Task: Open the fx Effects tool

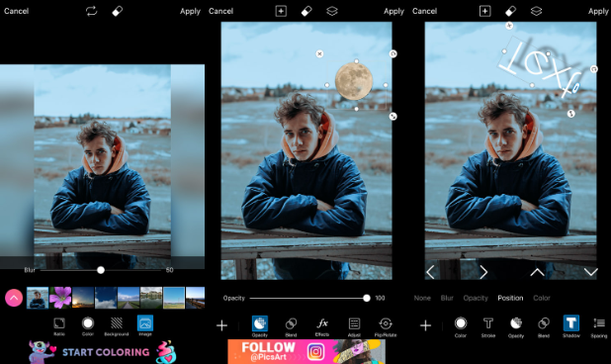Action: click(x=322, y=326)
